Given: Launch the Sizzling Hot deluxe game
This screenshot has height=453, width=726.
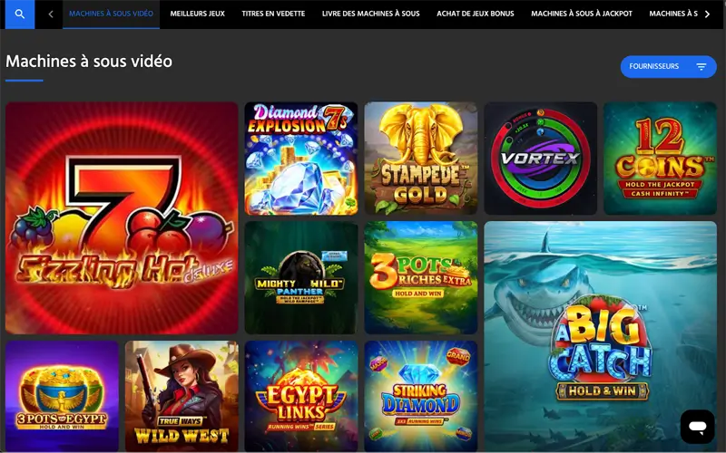Looking at the screenshot, I should point(122,218).
